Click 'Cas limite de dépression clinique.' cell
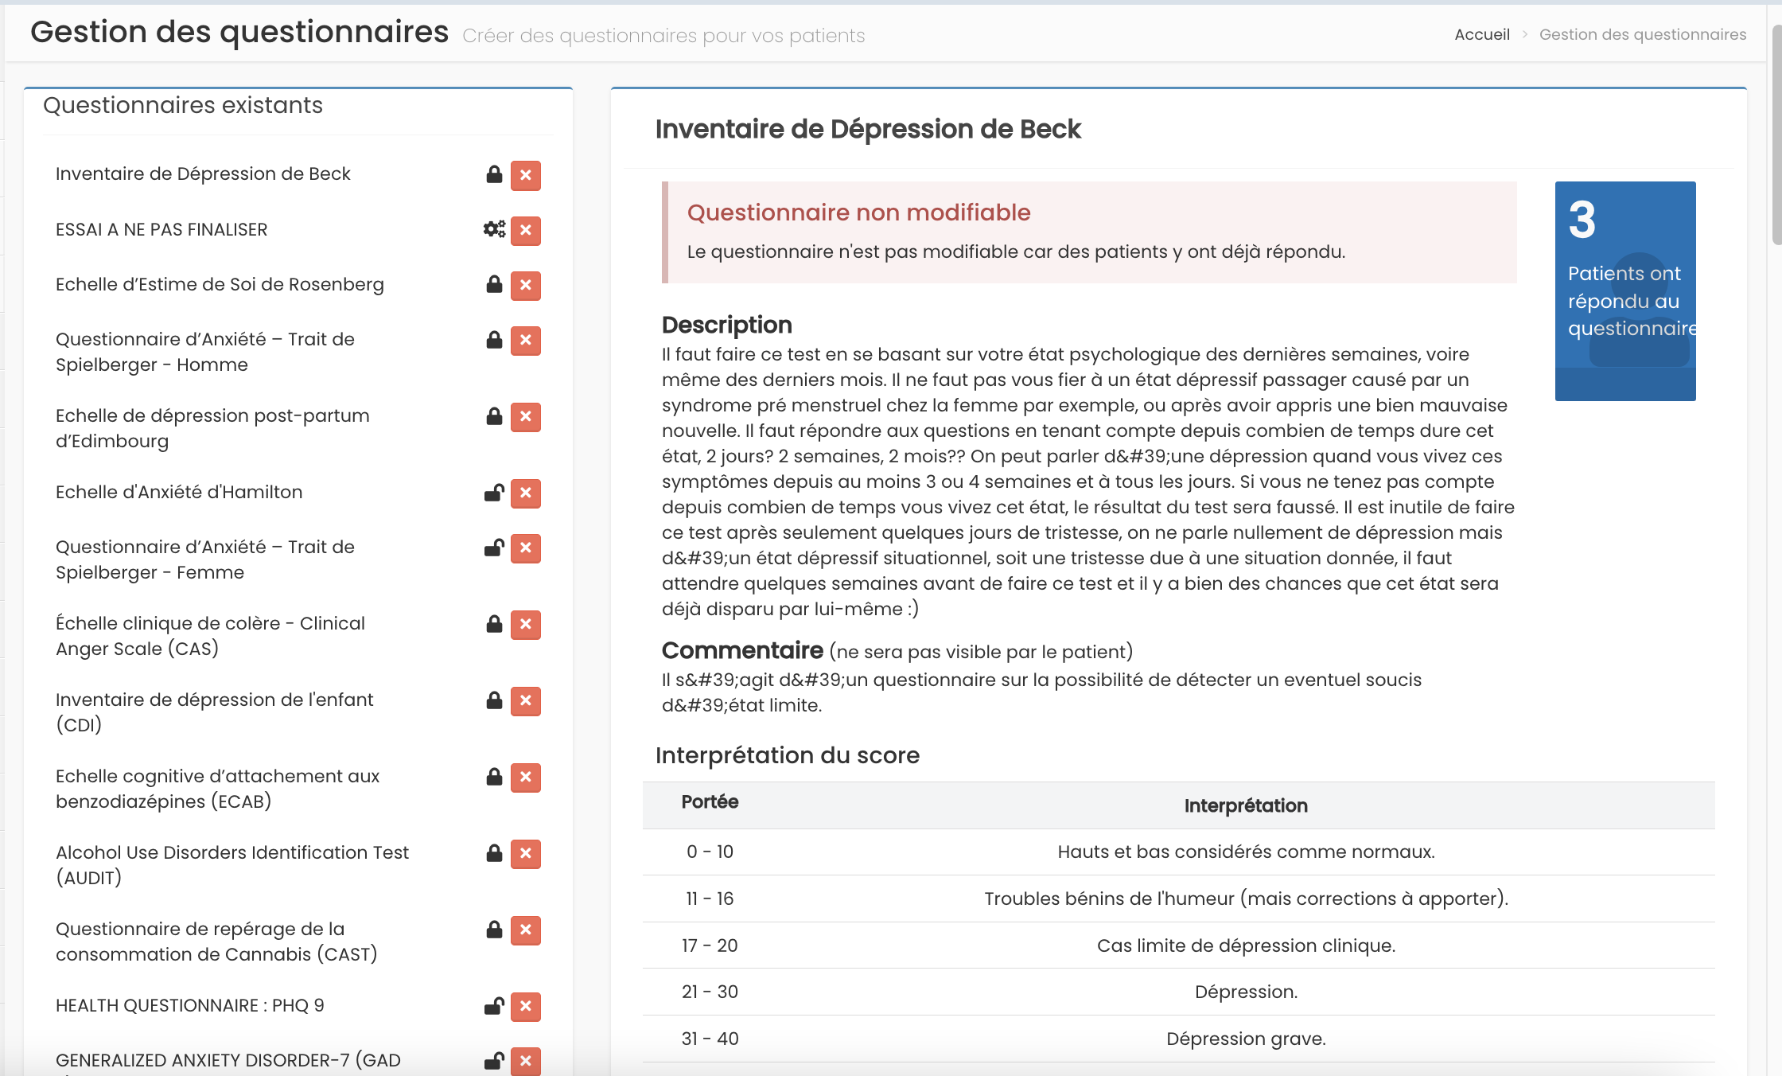 pyautogui.click(x=1246, y=945)
